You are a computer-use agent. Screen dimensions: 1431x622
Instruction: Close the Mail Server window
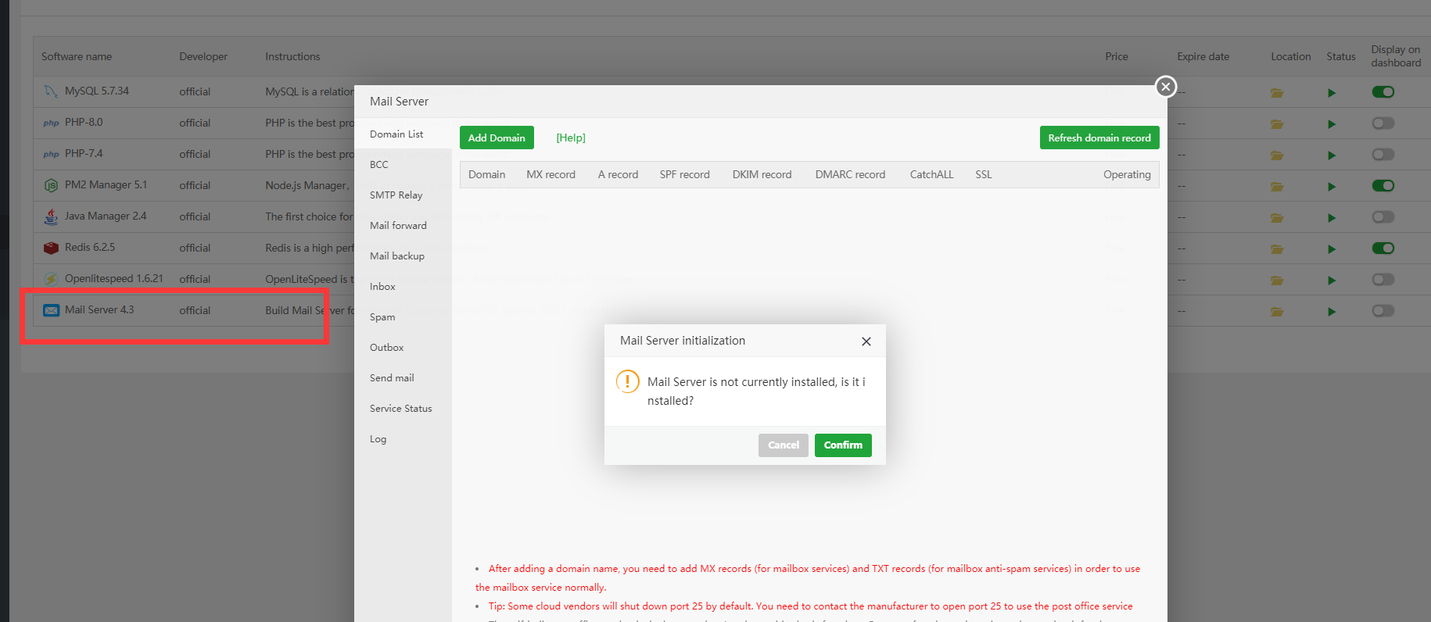pos(1166,87)
